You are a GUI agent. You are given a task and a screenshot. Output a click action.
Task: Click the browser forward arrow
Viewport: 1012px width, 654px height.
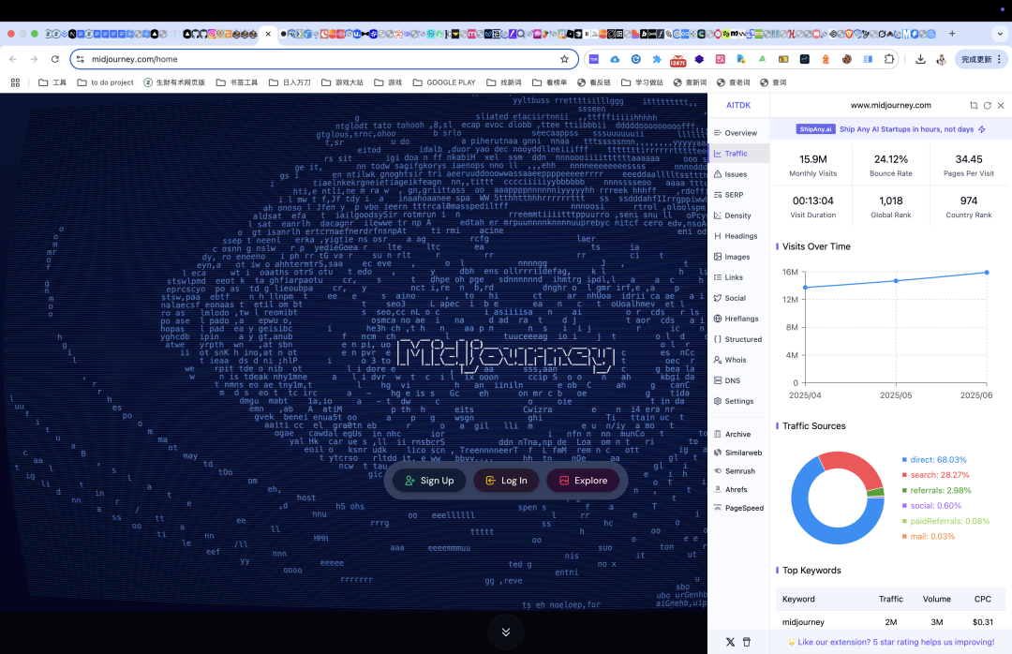pyautogui.click(x=35, y=59)
